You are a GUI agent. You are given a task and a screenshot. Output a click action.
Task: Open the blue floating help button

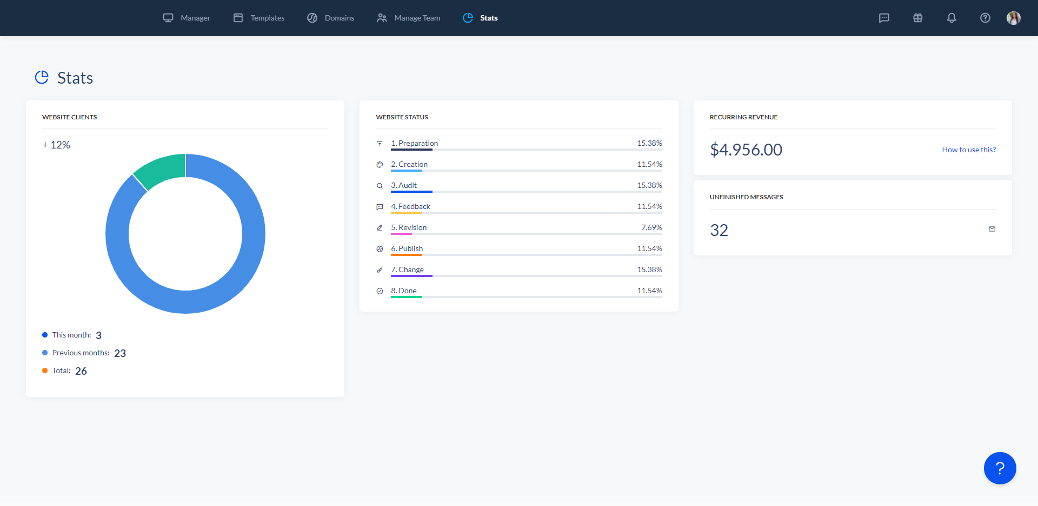1000,468
